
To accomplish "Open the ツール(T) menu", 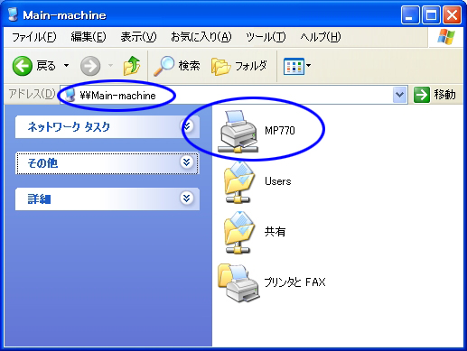I will point(266,37).
